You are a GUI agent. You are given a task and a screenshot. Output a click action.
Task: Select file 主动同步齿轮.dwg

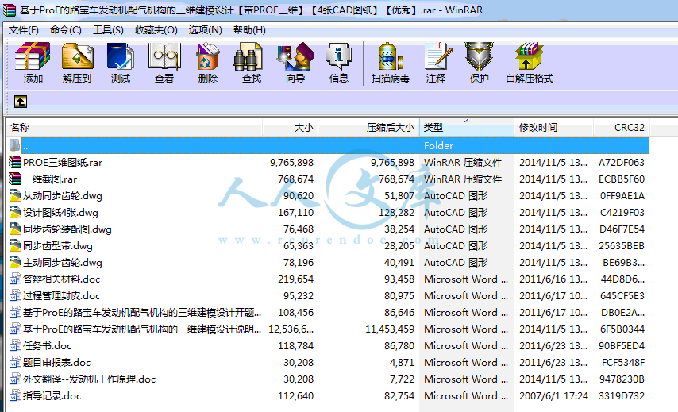click(x=63, y=263)
